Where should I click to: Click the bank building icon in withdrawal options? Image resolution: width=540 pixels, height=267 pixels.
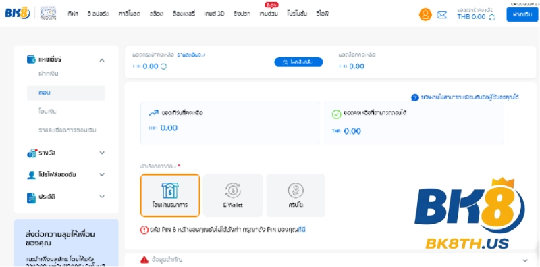pyautogui.click(x=170, y=191)
